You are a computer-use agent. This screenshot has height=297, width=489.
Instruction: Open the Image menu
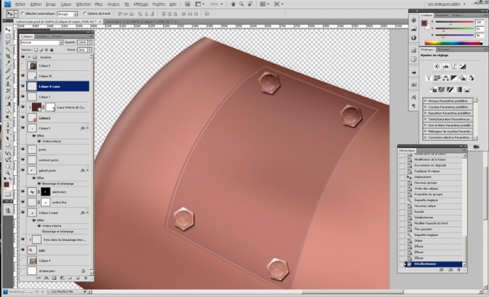point(51,4)
